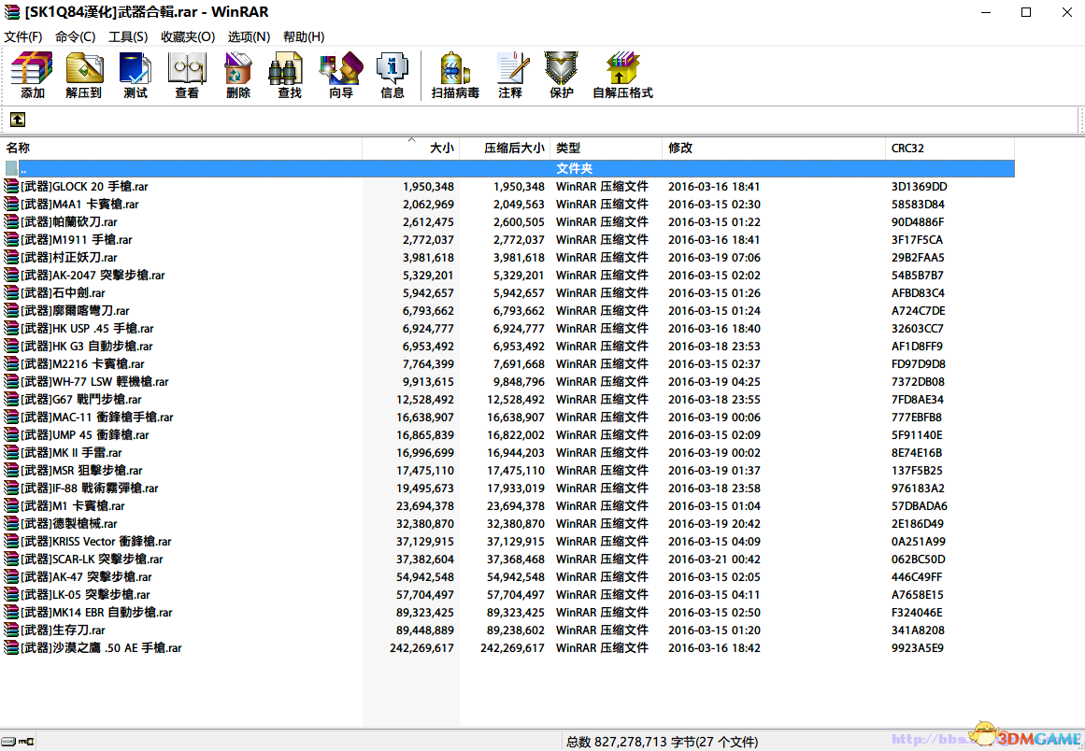
Task: Select [武器]KRISS Vector 衝鋒槍.rar
Action: (96, 542)
